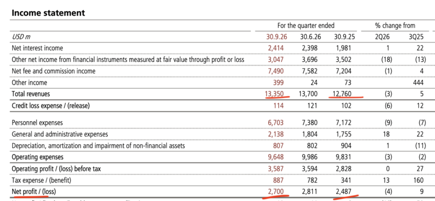Select the 'Operating expenses' row label
The image size is (435, 201).
coord(37,157)
